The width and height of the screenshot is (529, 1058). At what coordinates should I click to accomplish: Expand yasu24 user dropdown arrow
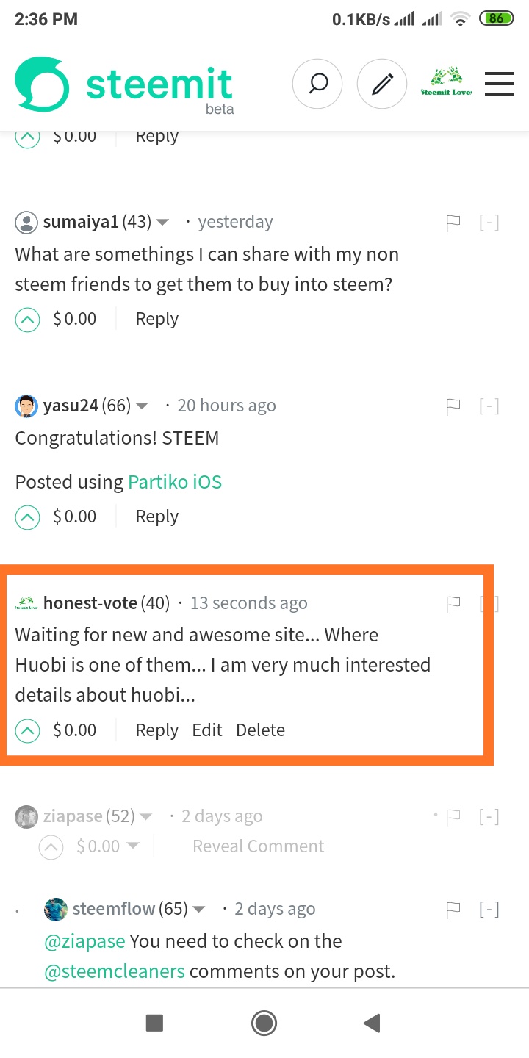coord(143,406)
